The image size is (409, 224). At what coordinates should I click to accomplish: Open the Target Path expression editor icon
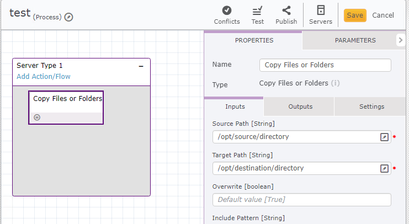pos(385,168)
